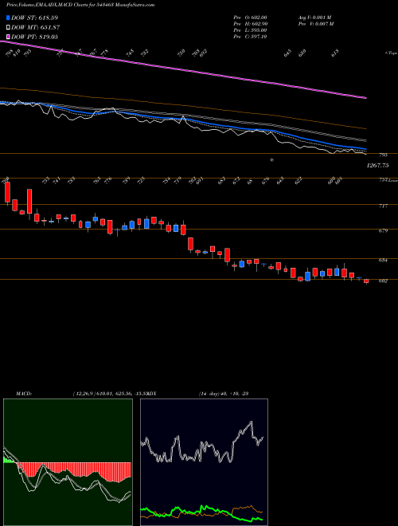The width and height of the screenshot is (398, 526).
Task: Click the Pre V: 0.007 M text
Action: point(316,24)
